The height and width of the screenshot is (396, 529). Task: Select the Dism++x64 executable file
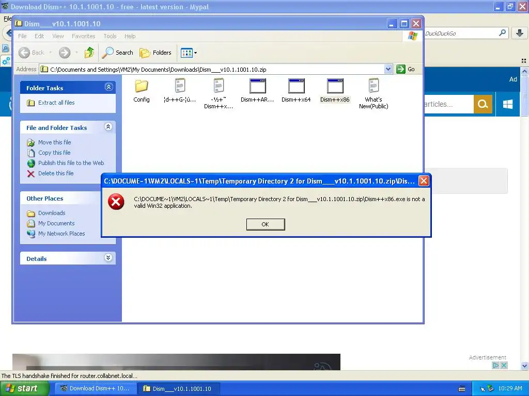pyautogui.click(x=296, y=90)
